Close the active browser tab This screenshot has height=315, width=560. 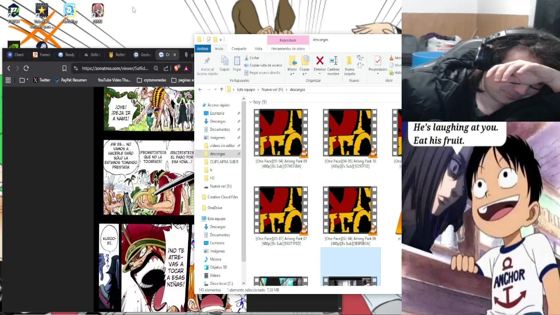(175, 55)
